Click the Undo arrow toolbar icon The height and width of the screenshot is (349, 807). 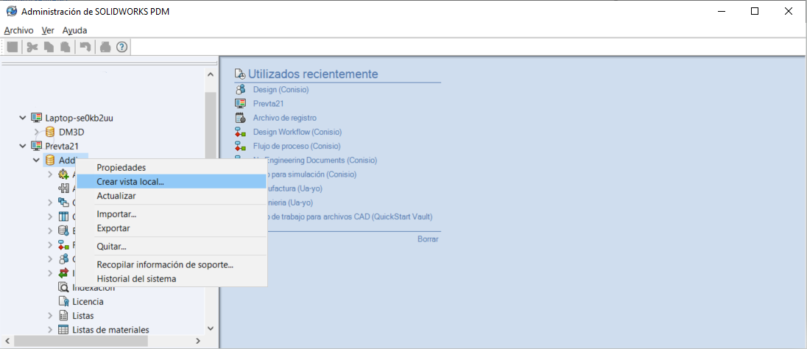click(85, 47)
